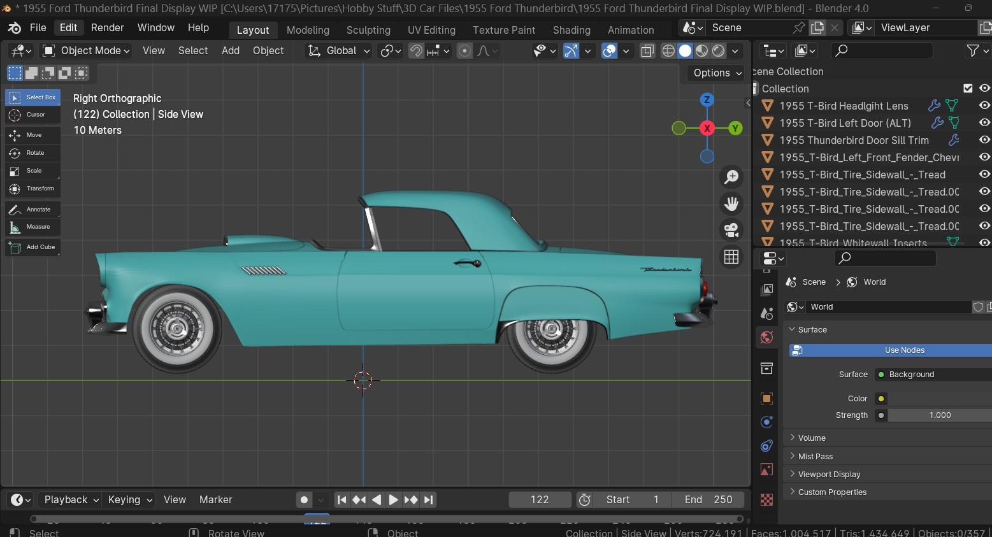
Task: Switch to rendered viewport shading
Action: (x=718, y=51)
